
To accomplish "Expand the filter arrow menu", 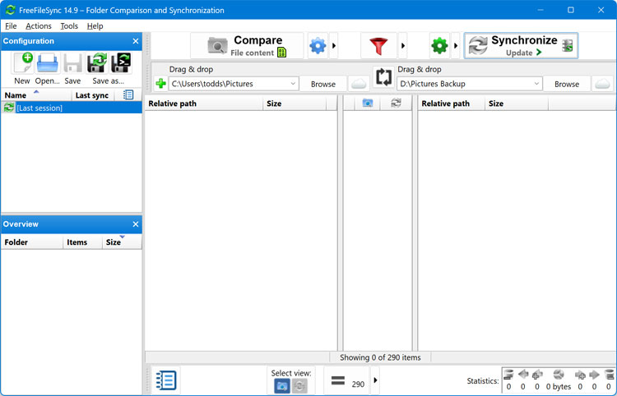I will pos(403,45).
